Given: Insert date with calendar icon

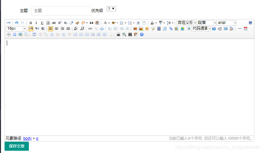Looking at the screenshot, I should (x=245, y=28).
